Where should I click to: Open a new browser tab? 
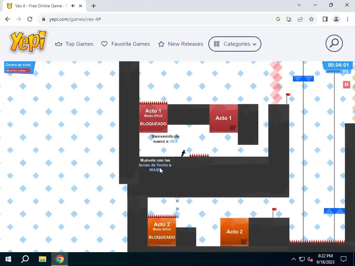(94, 6)
